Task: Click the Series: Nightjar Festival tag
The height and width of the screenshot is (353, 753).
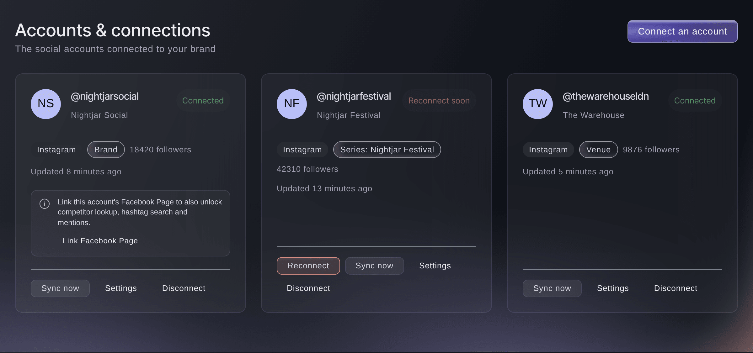Action: click(387, 150)
